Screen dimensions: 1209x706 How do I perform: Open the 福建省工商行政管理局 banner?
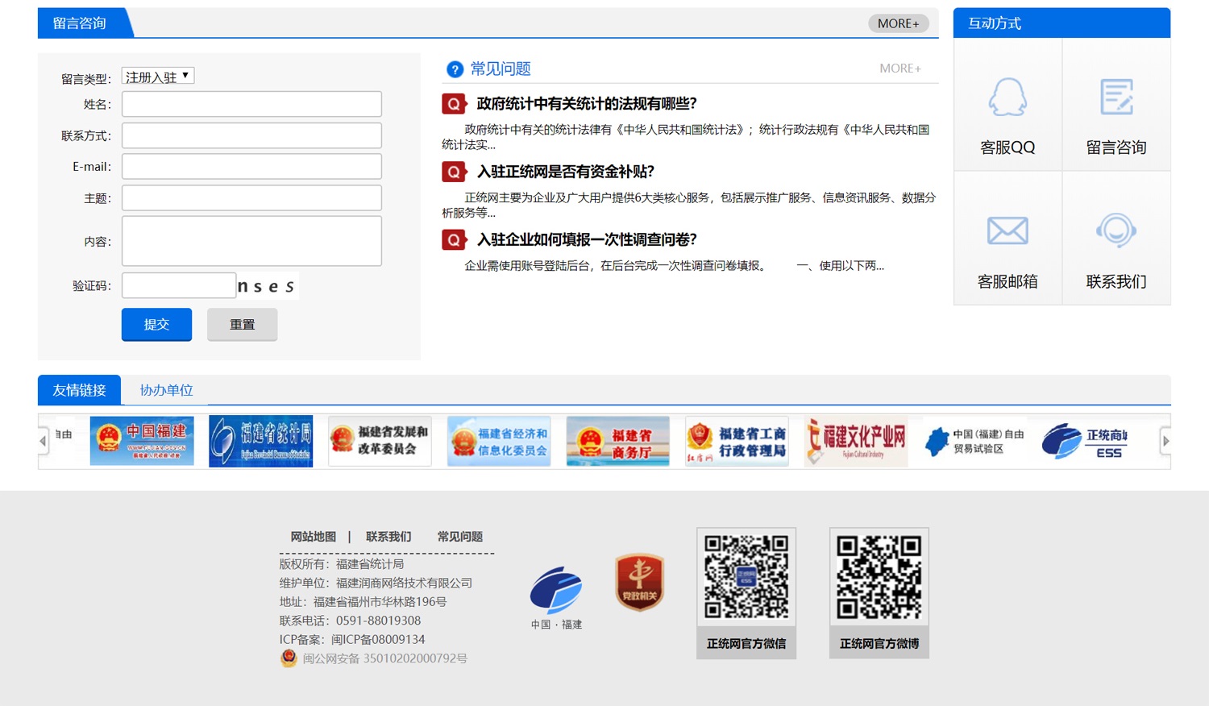pyautogui.click(x=737, y=441)
